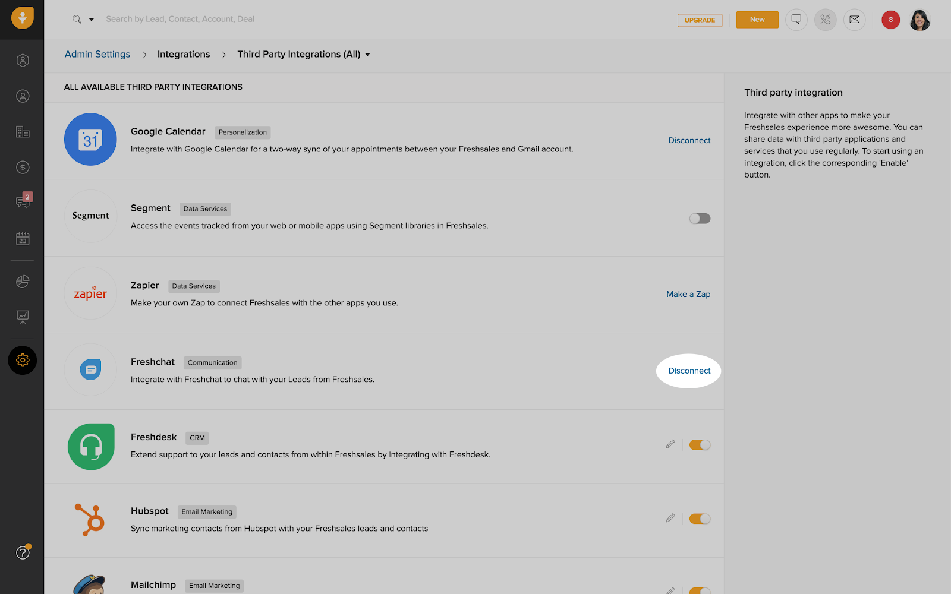The width and height of the screenshot is (951, 594).
Task: Click the Freshsales logo icon
Action: [23, 18]
